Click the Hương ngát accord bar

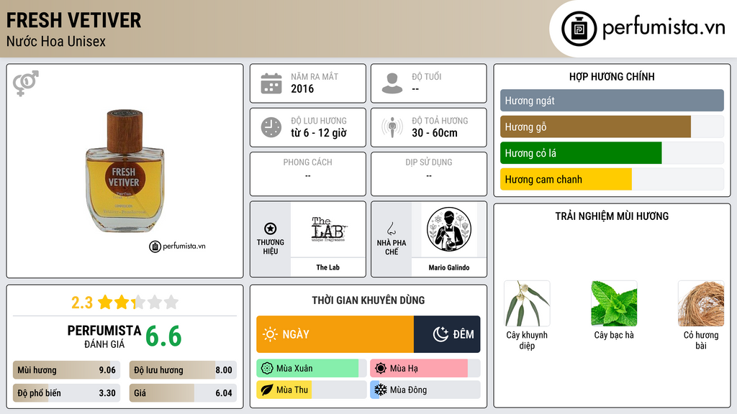point(612,101)
